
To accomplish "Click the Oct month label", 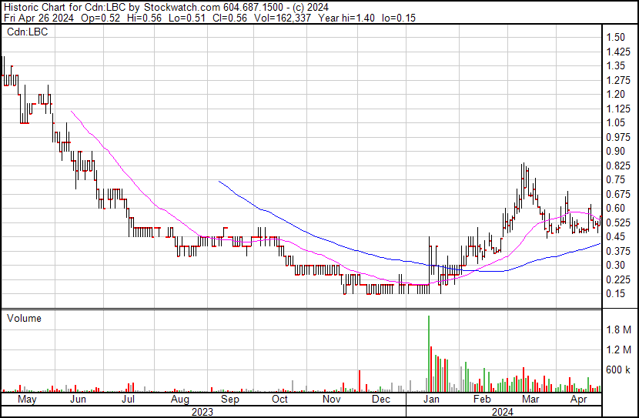I will point(279,400).
